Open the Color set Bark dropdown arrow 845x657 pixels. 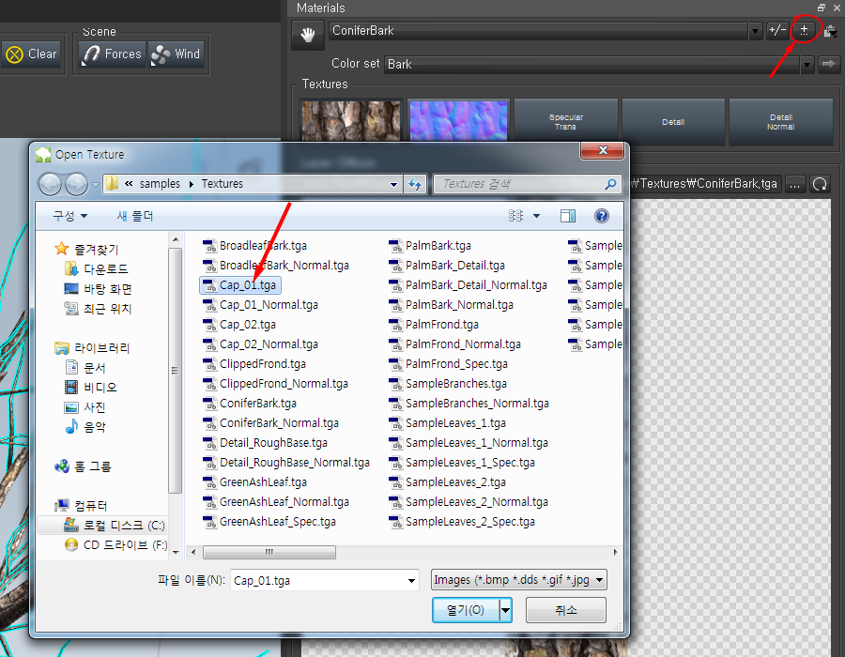(807, 65)
